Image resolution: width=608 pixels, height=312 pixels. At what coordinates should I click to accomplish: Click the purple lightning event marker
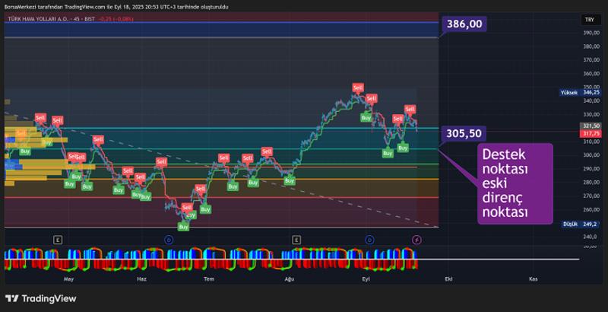coord(416,240)
